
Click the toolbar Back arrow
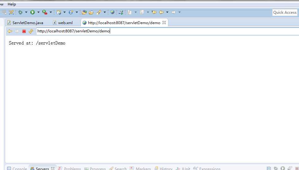[x=161, y=12]
